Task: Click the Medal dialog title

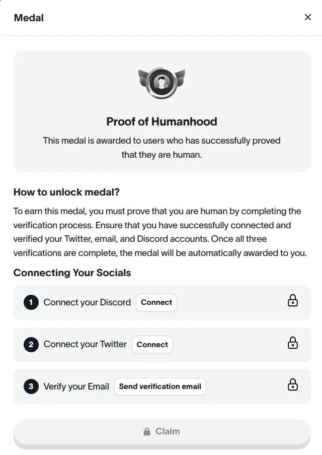Action: tap(29, 18)
